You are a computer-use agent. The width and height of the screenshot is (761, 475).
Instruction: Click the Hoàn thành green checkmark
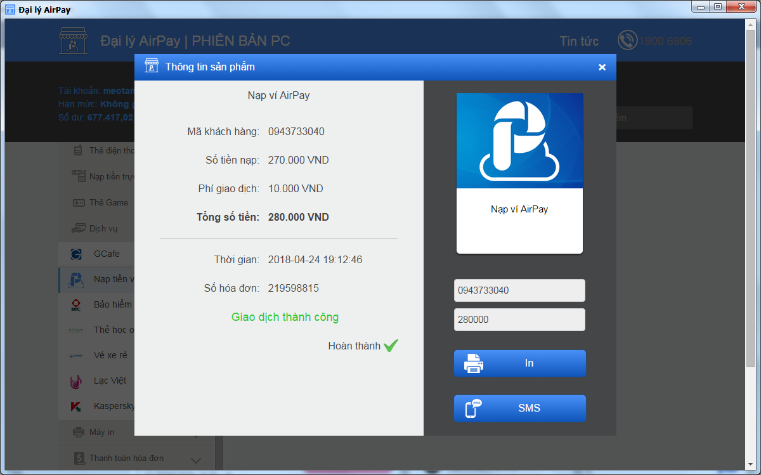[391, 346]
